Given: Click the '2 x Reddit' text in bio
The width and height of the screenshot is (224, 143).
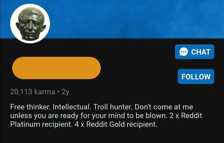Looking at the screenshot, I should click(x=186, y=116).
